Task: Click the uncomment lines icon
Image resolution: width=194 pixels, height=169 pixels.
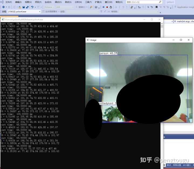Action: [x=152, y=7]
